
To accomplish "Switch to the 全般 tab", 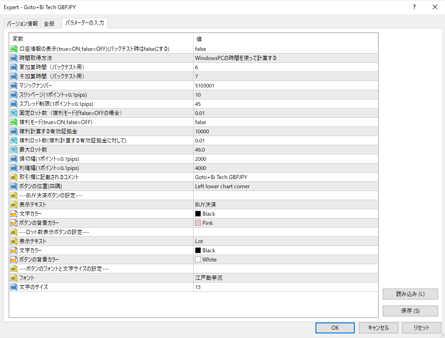I will pos(49,24).
